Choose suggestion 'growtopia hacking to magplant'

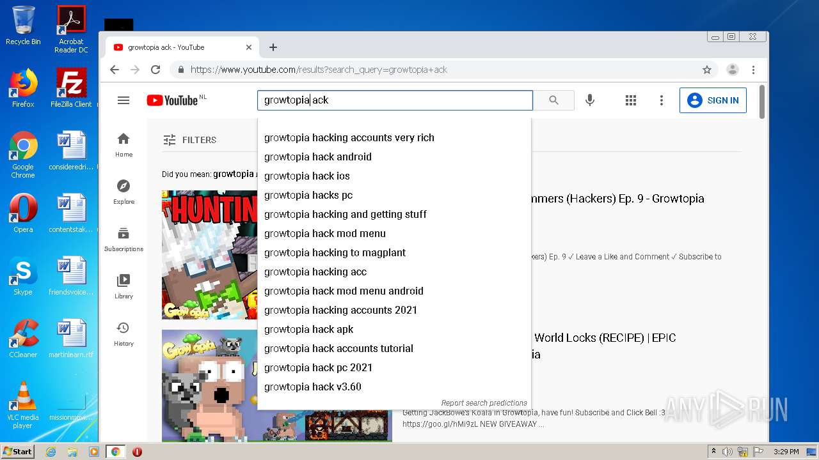click(x=394, y=252)
